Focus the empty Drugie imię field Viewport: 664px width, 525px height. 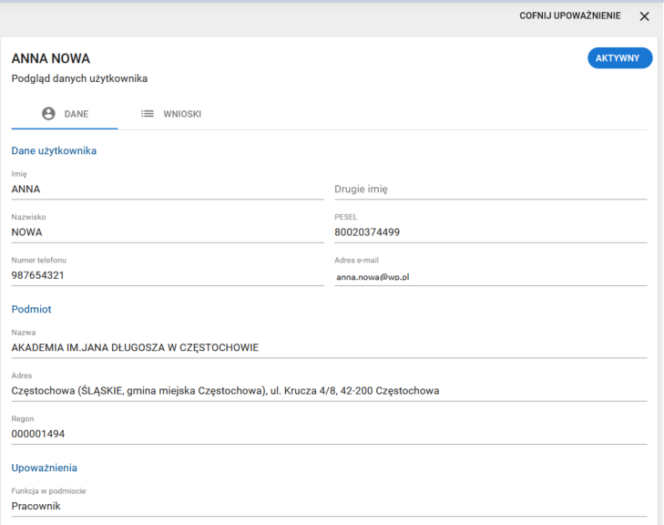(x=490, y=190)
